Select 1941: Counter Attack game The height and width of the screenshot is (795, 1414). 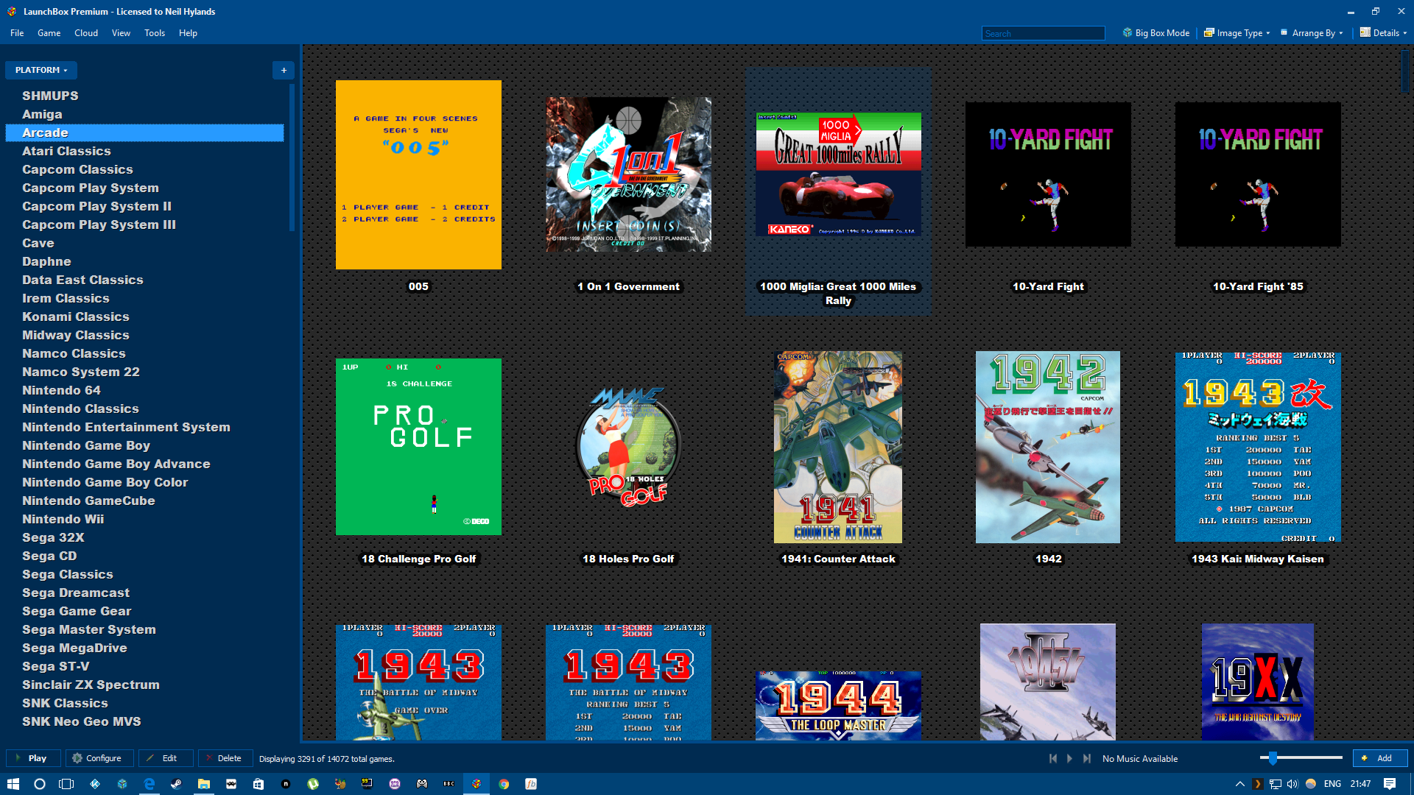click(x=838, y=447)
